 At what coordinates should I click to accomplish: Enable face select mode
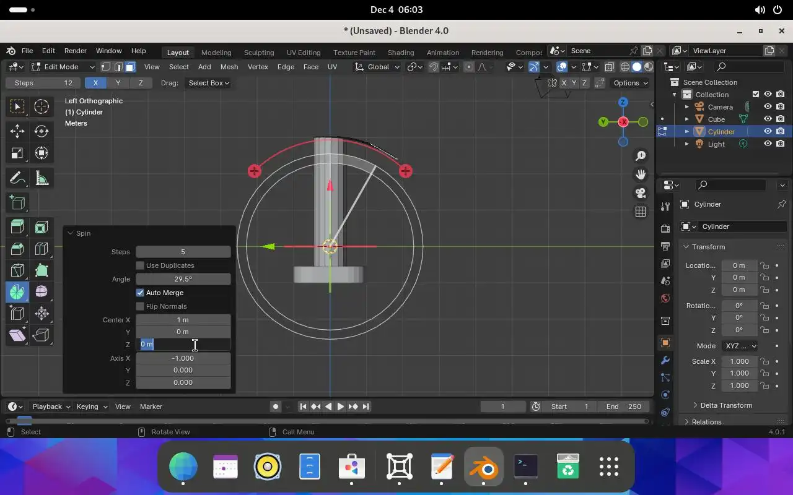130,67
